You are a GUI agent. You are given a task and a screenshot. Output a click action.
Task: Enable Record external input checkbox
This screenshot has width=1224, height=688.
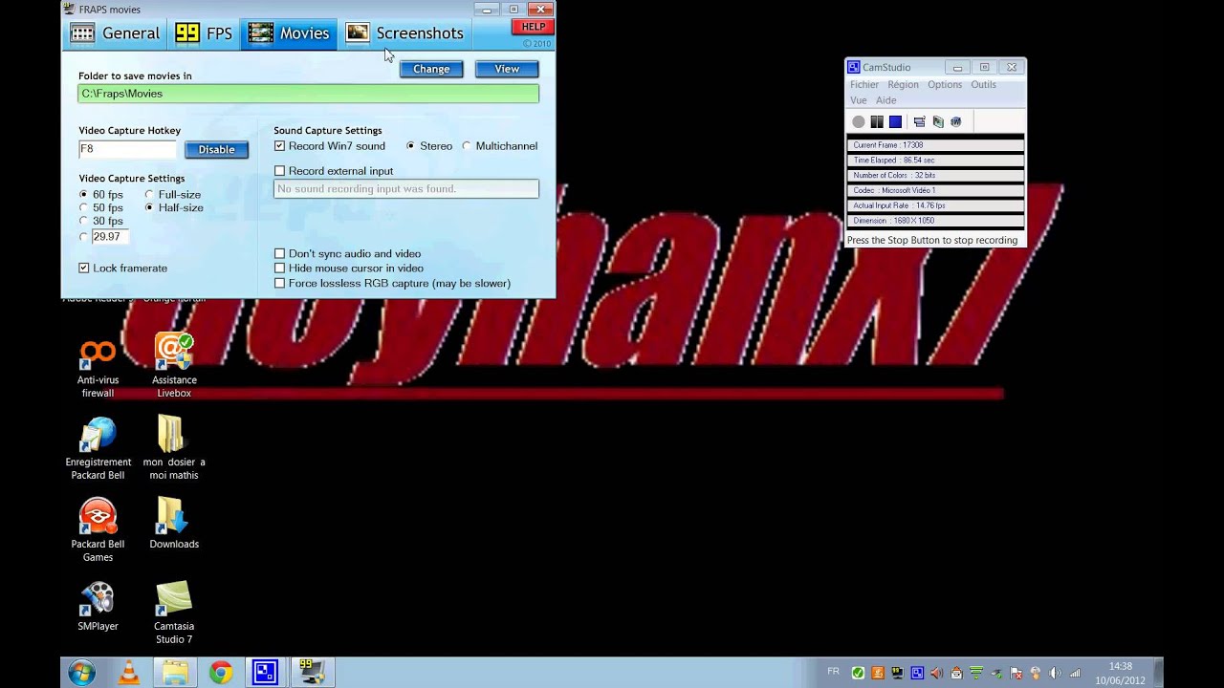[279, 171]
